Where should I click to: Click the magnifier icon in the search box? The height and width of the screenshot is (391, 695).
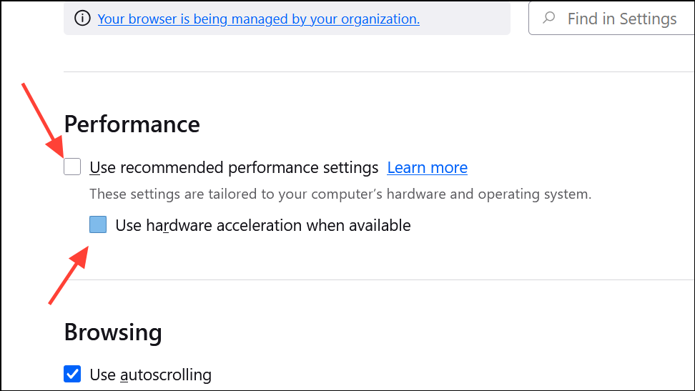point(549,19)
